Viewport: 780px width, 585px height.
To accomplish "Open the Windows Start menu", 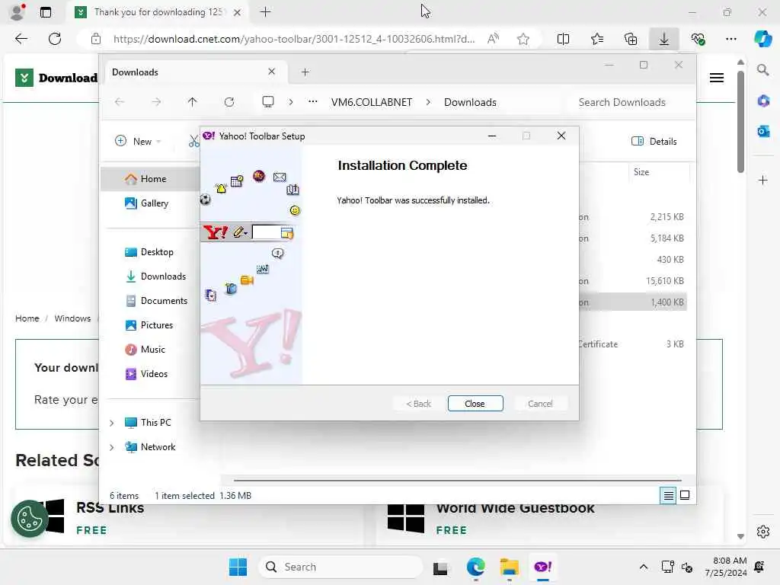I will 238,567.
